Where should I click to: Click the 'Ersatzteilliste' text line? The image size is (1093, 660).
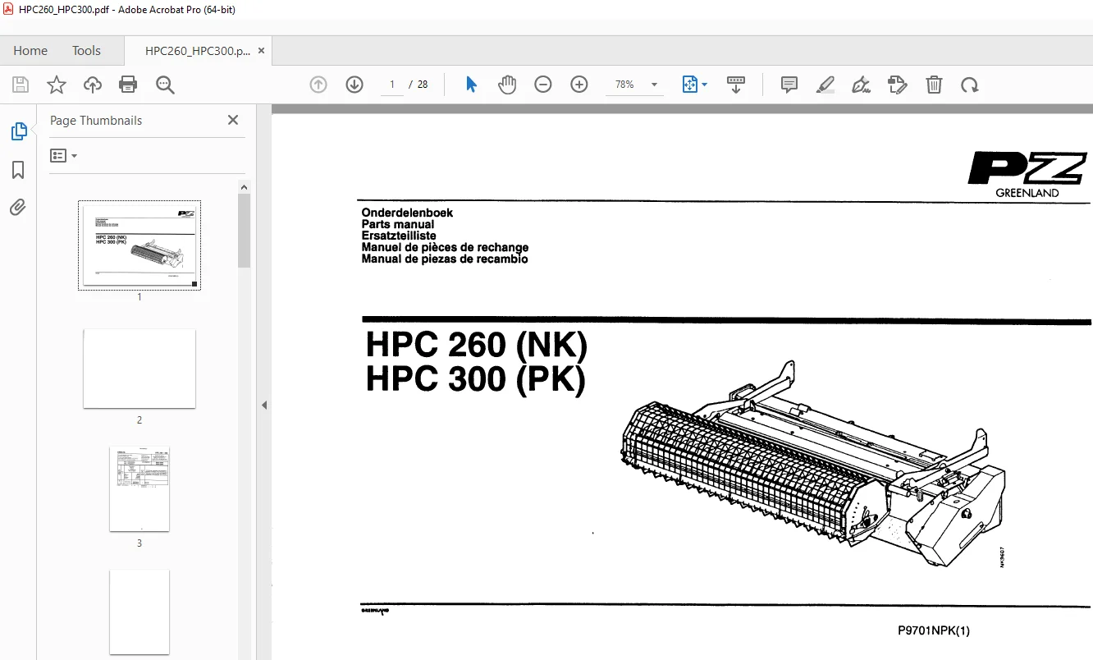[x=399, y=236]
